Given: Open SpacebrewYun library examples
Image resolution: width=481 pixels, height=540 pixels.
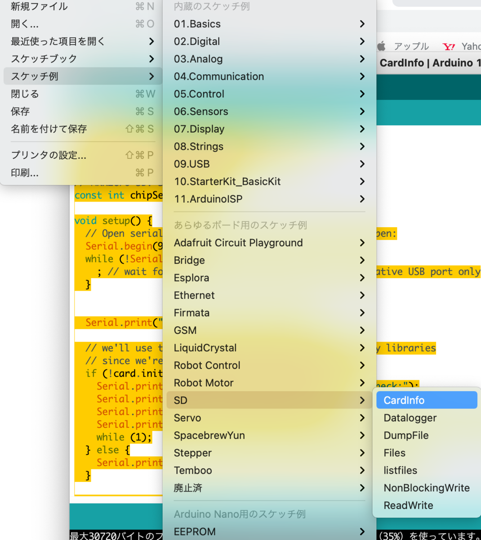Looking at the screenshot, I should 269,436.
